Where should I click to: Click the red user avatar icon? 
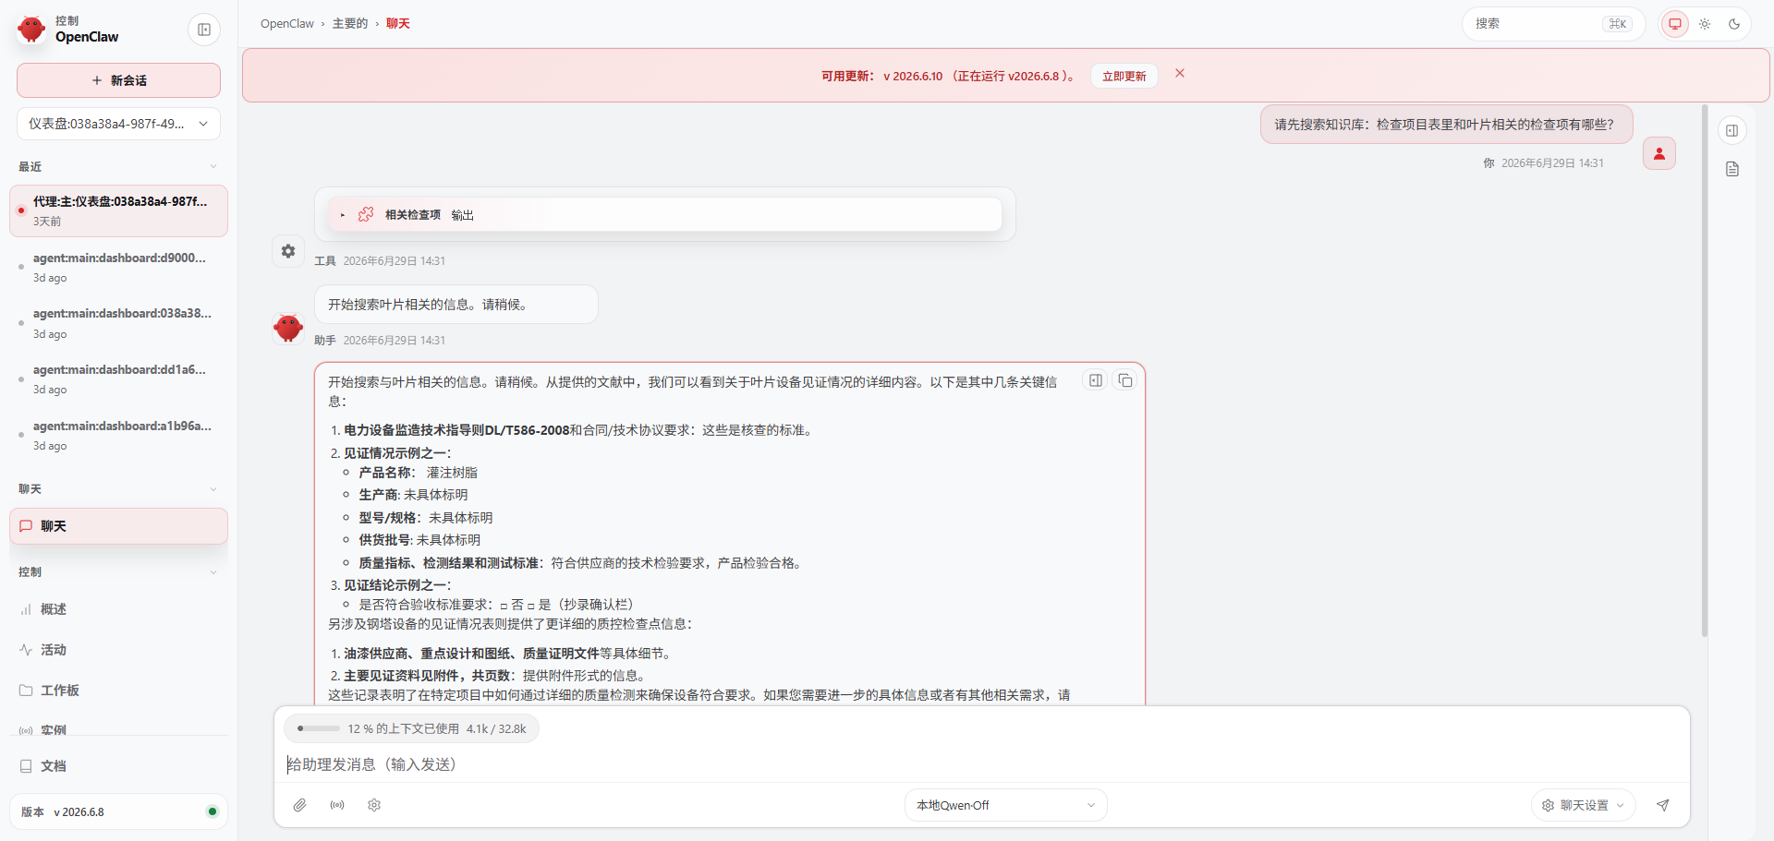1659,153
